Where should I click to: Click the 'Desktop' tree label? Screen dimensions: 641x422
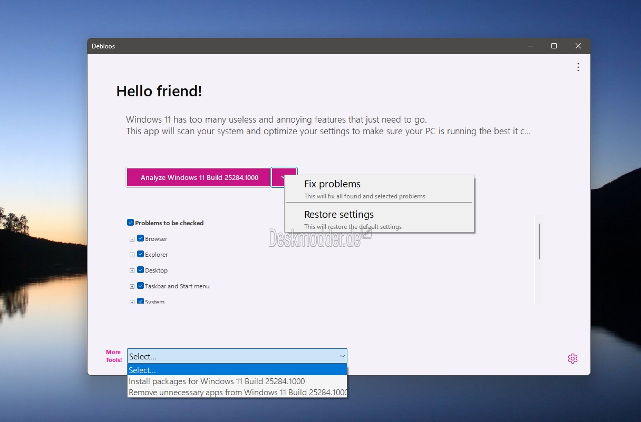click(157, 270)
